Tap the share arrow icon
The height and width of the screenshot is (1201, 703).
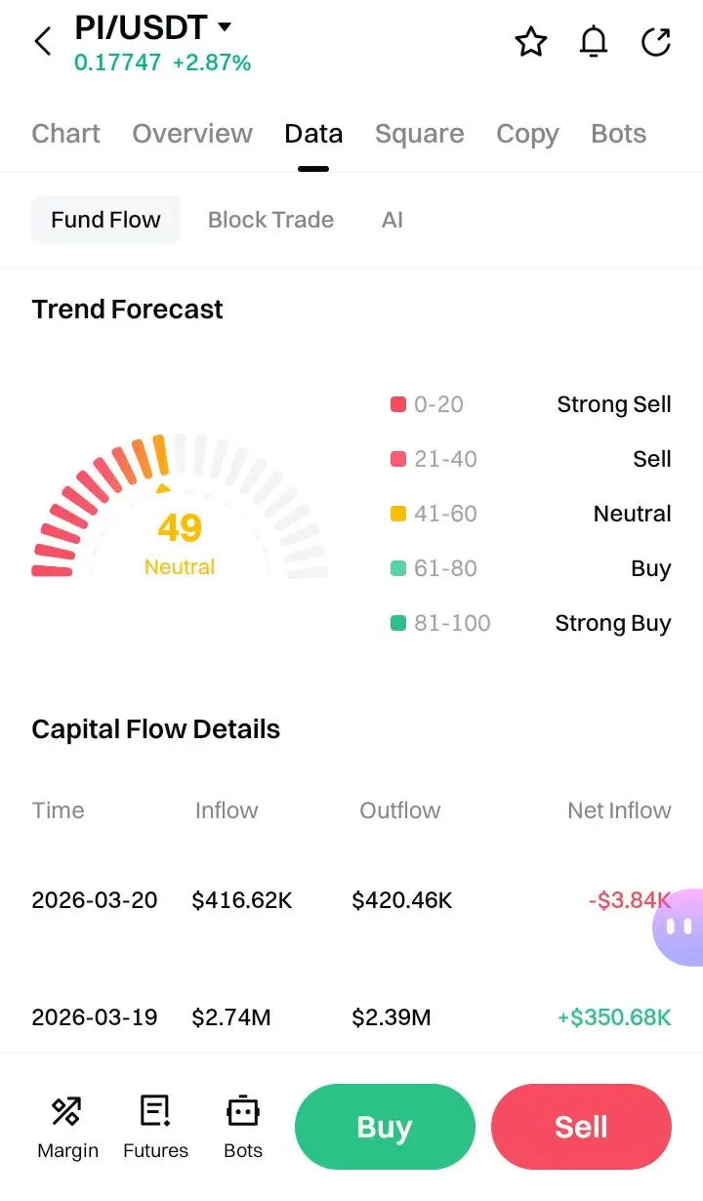[656, 42]
